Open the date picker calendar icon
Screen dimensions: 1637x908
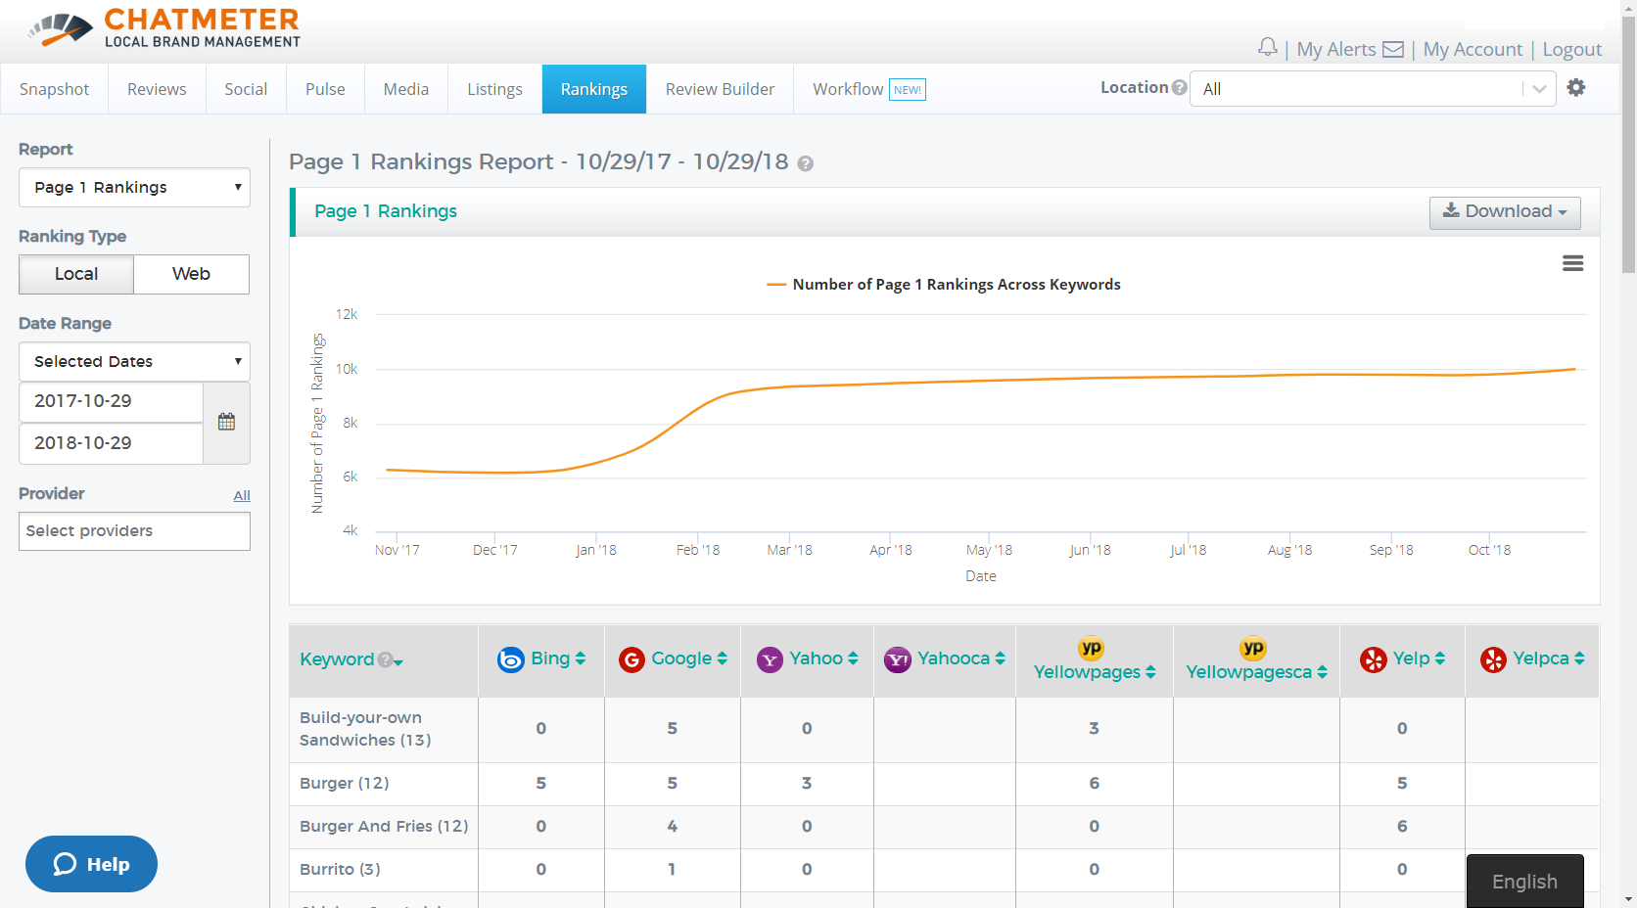click(225, 421)
